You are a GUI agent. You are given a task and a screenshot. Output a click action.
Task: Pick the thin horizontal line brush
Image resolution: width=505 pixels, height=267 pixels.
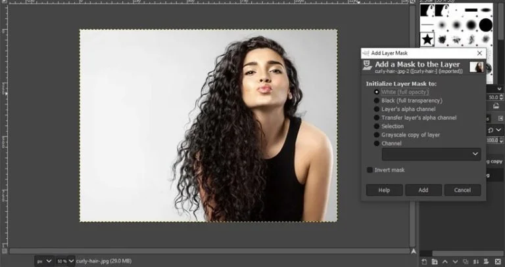point(427,25)
